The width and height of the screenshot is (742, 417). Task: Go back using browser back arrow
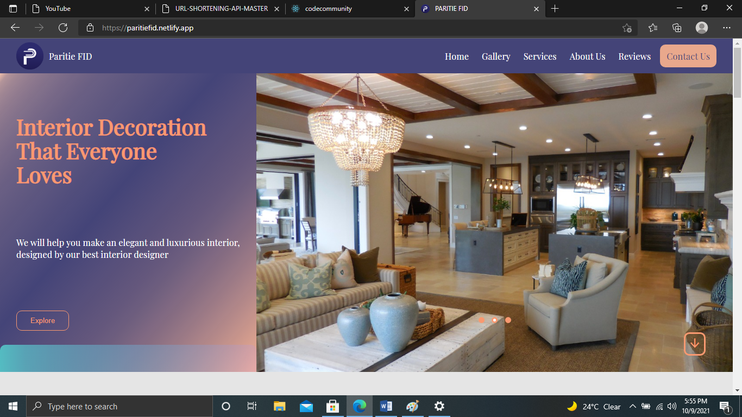click(15, 28)
